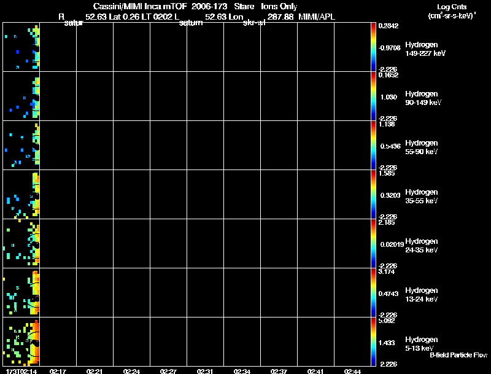The image size is (491, 374).
Task: Select the color scale value '2.185'
Action: tap(387, 223)
